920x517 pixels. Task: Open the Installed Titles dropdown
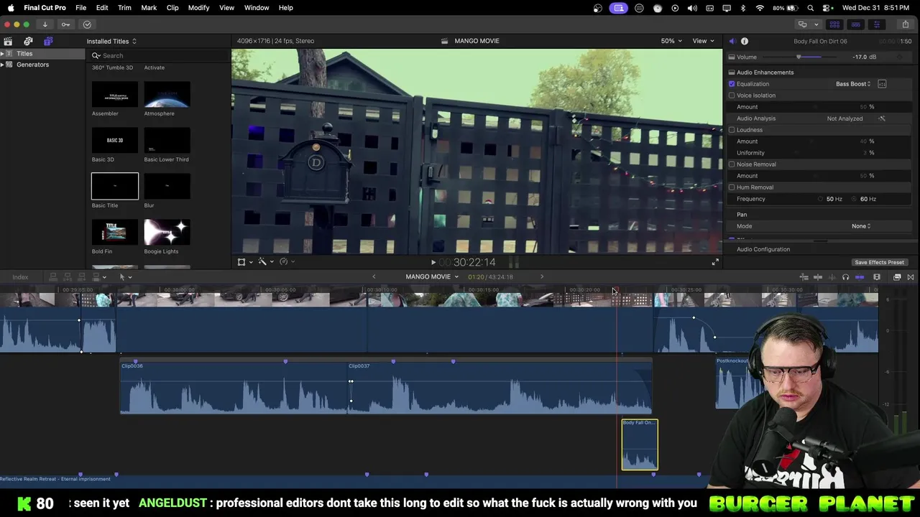pos(111,41)
